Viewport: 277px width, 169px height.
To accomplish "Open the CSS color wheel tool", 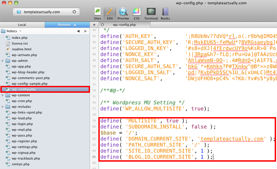I will pyautogui.click(x=137, y=11).
